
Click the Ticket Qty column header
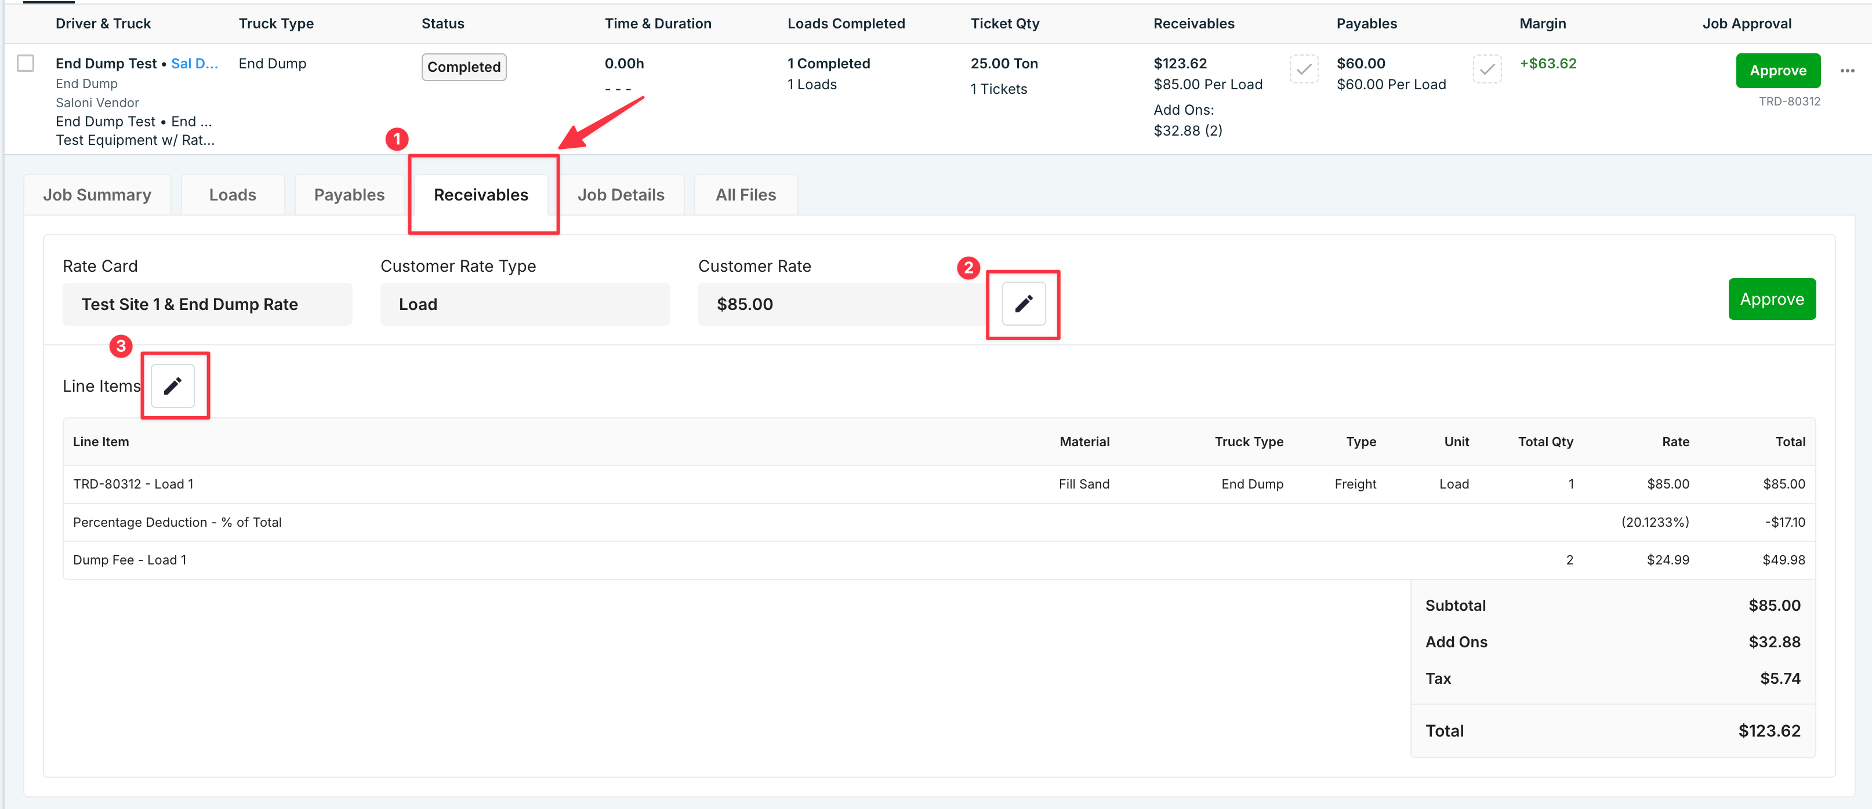point(1005,23)
